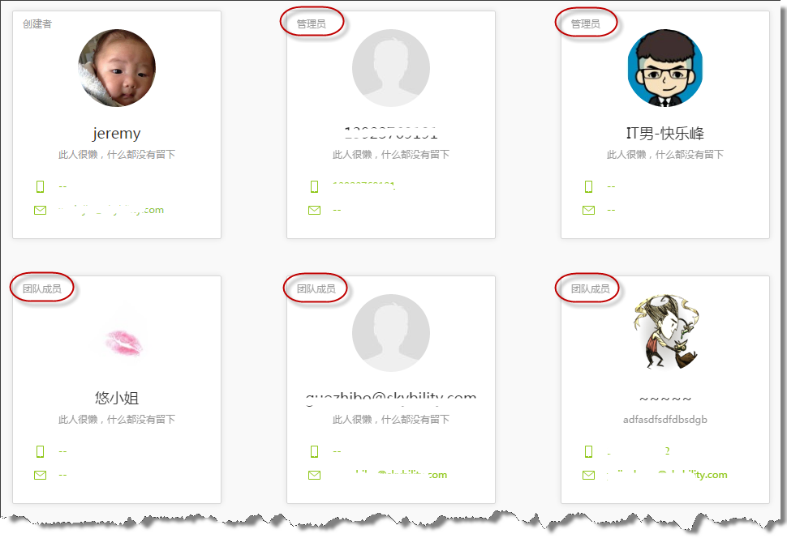Click the phone icon on the IT男-快乐峰 card
The width and height of the screenshot is (787, 538).
tap(589, 186)
